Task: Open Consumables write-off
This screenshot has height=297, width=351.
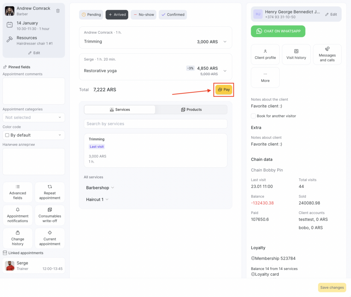Action: click(x=50, y=215)
